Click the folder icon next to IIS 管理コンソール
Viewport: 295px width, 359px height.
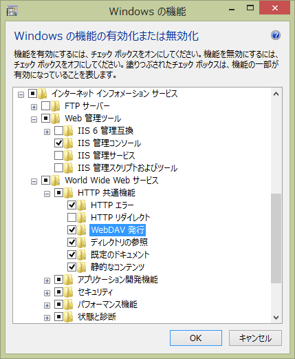coord(69,143)
